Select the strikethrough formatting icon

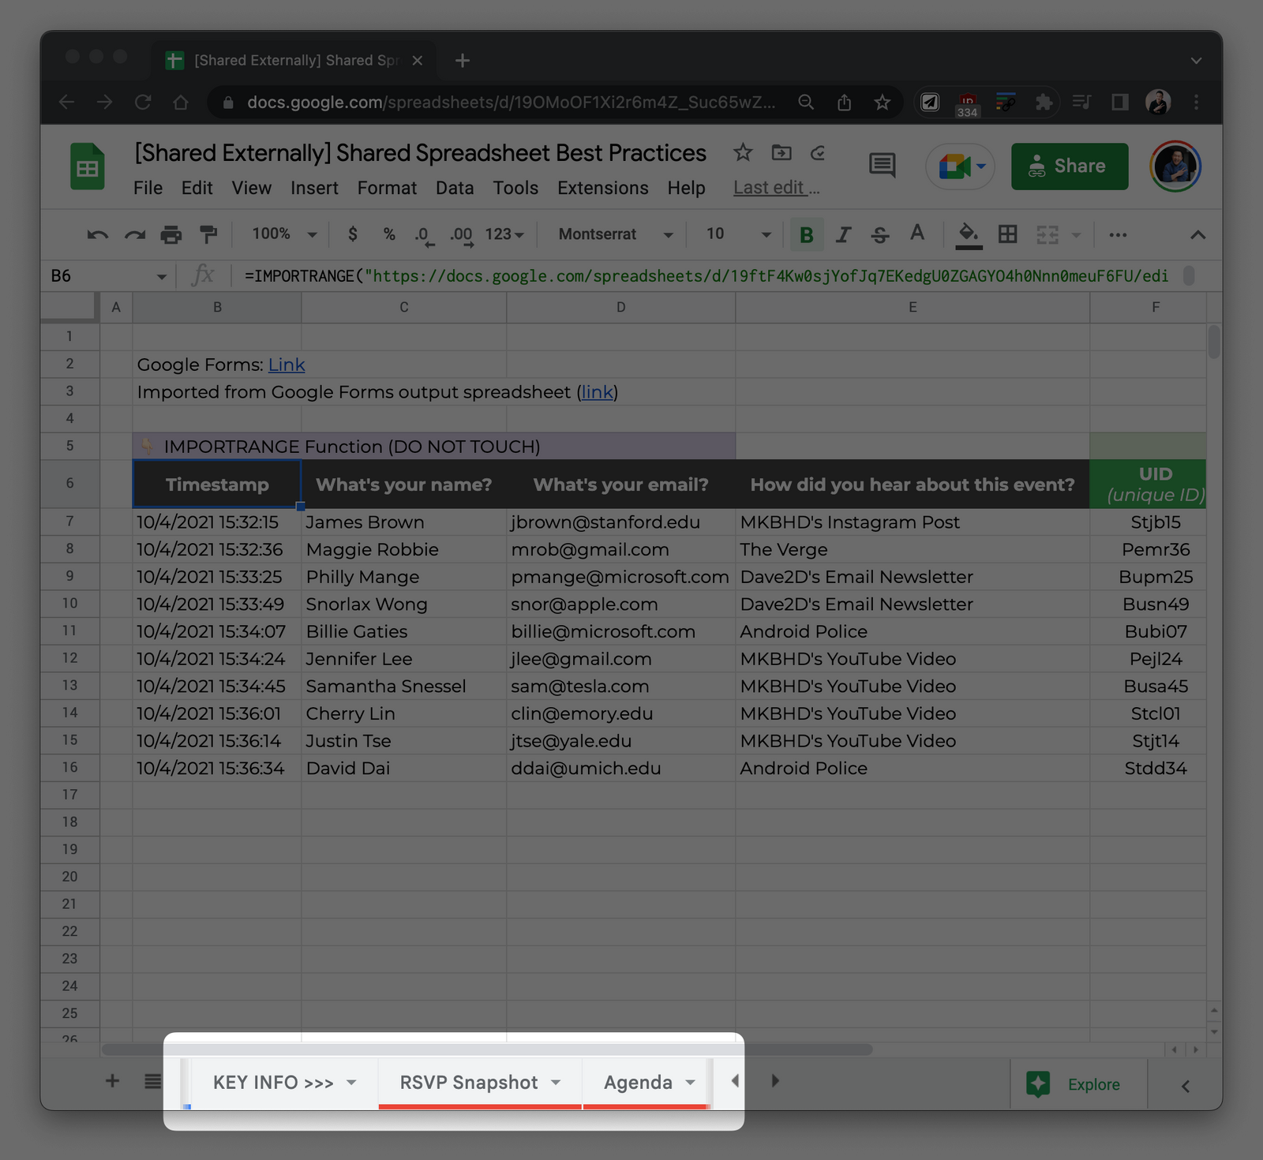click(x=879, y=234)
